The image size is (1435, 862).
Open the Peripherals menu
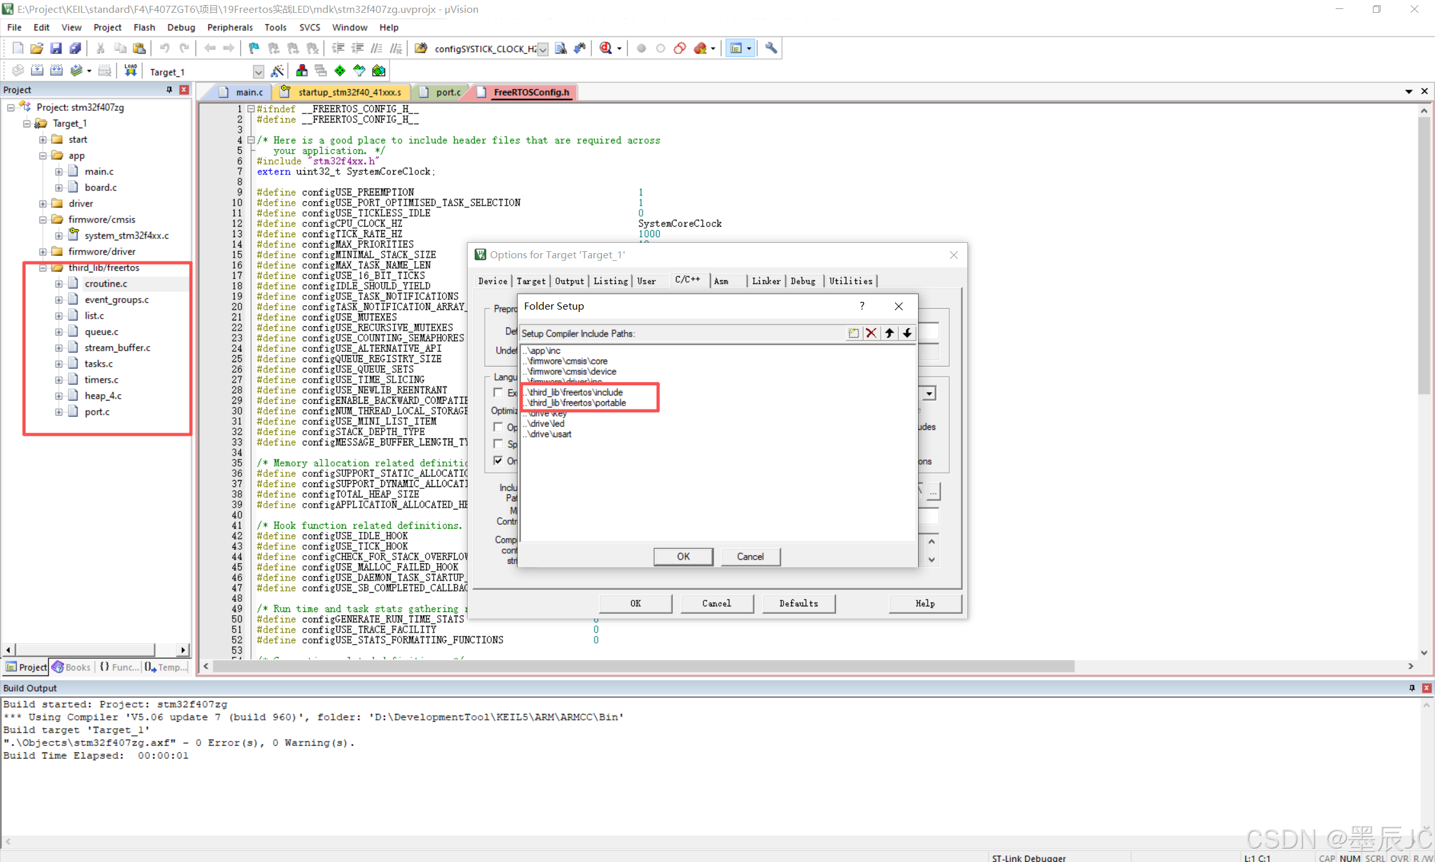[x=229, y=27]
